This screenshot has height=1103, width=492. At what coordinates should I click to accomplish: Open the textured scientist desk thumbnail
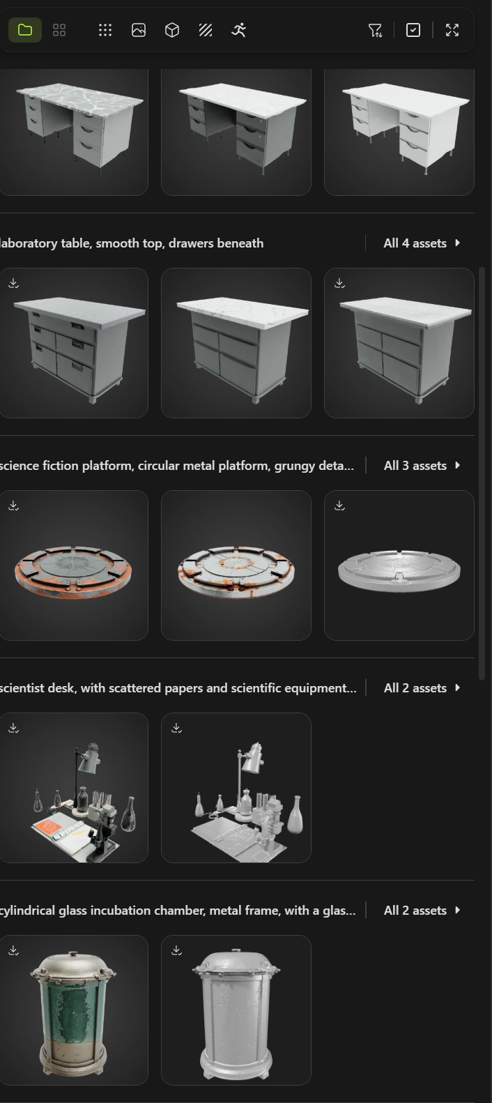pos(73,788)
